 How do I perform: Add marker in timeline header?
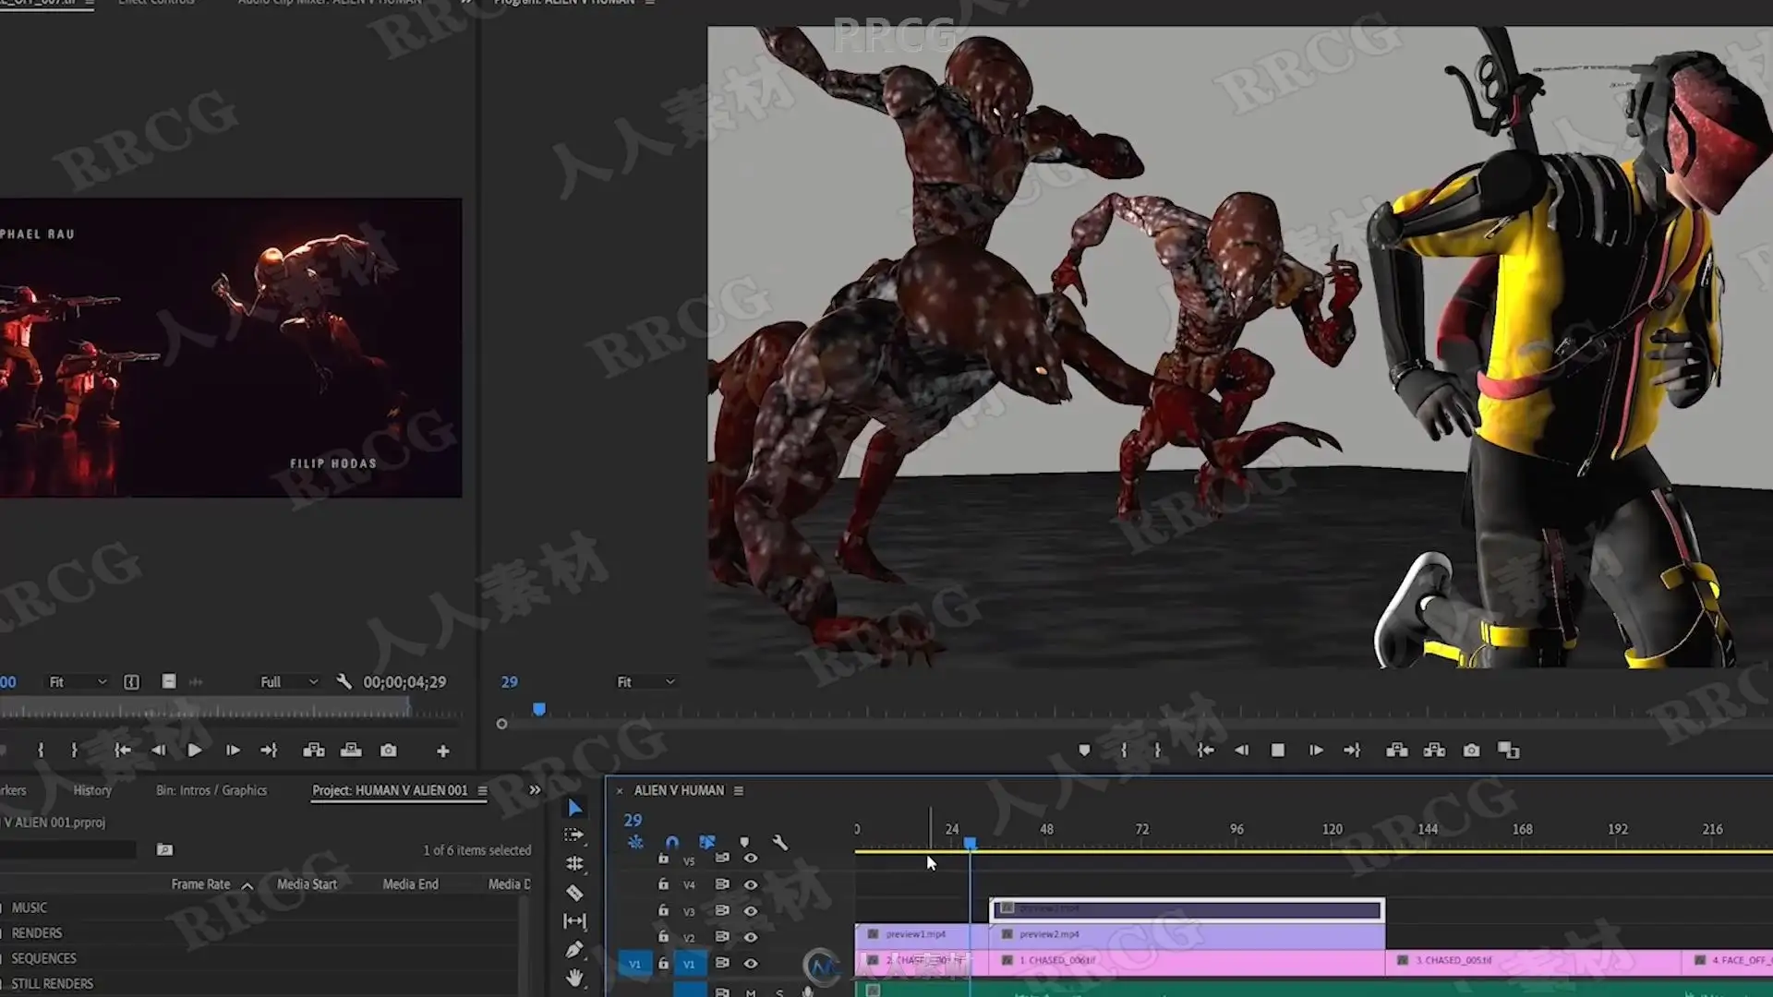744,842
